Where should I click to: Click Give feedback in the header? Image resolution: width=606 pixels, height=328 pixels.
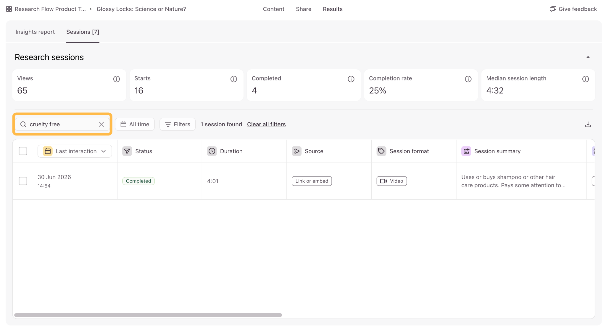click(573, 9)
